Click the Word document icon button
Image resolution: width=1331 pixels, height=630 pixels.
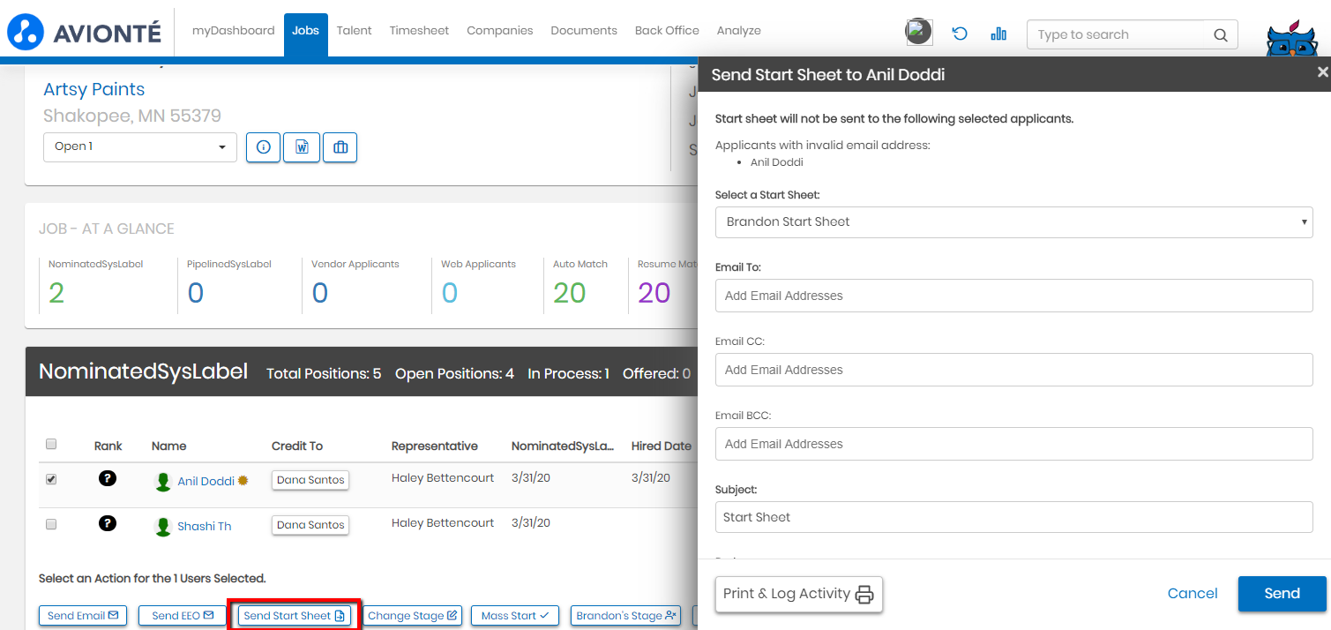click(x=302, y=147)
